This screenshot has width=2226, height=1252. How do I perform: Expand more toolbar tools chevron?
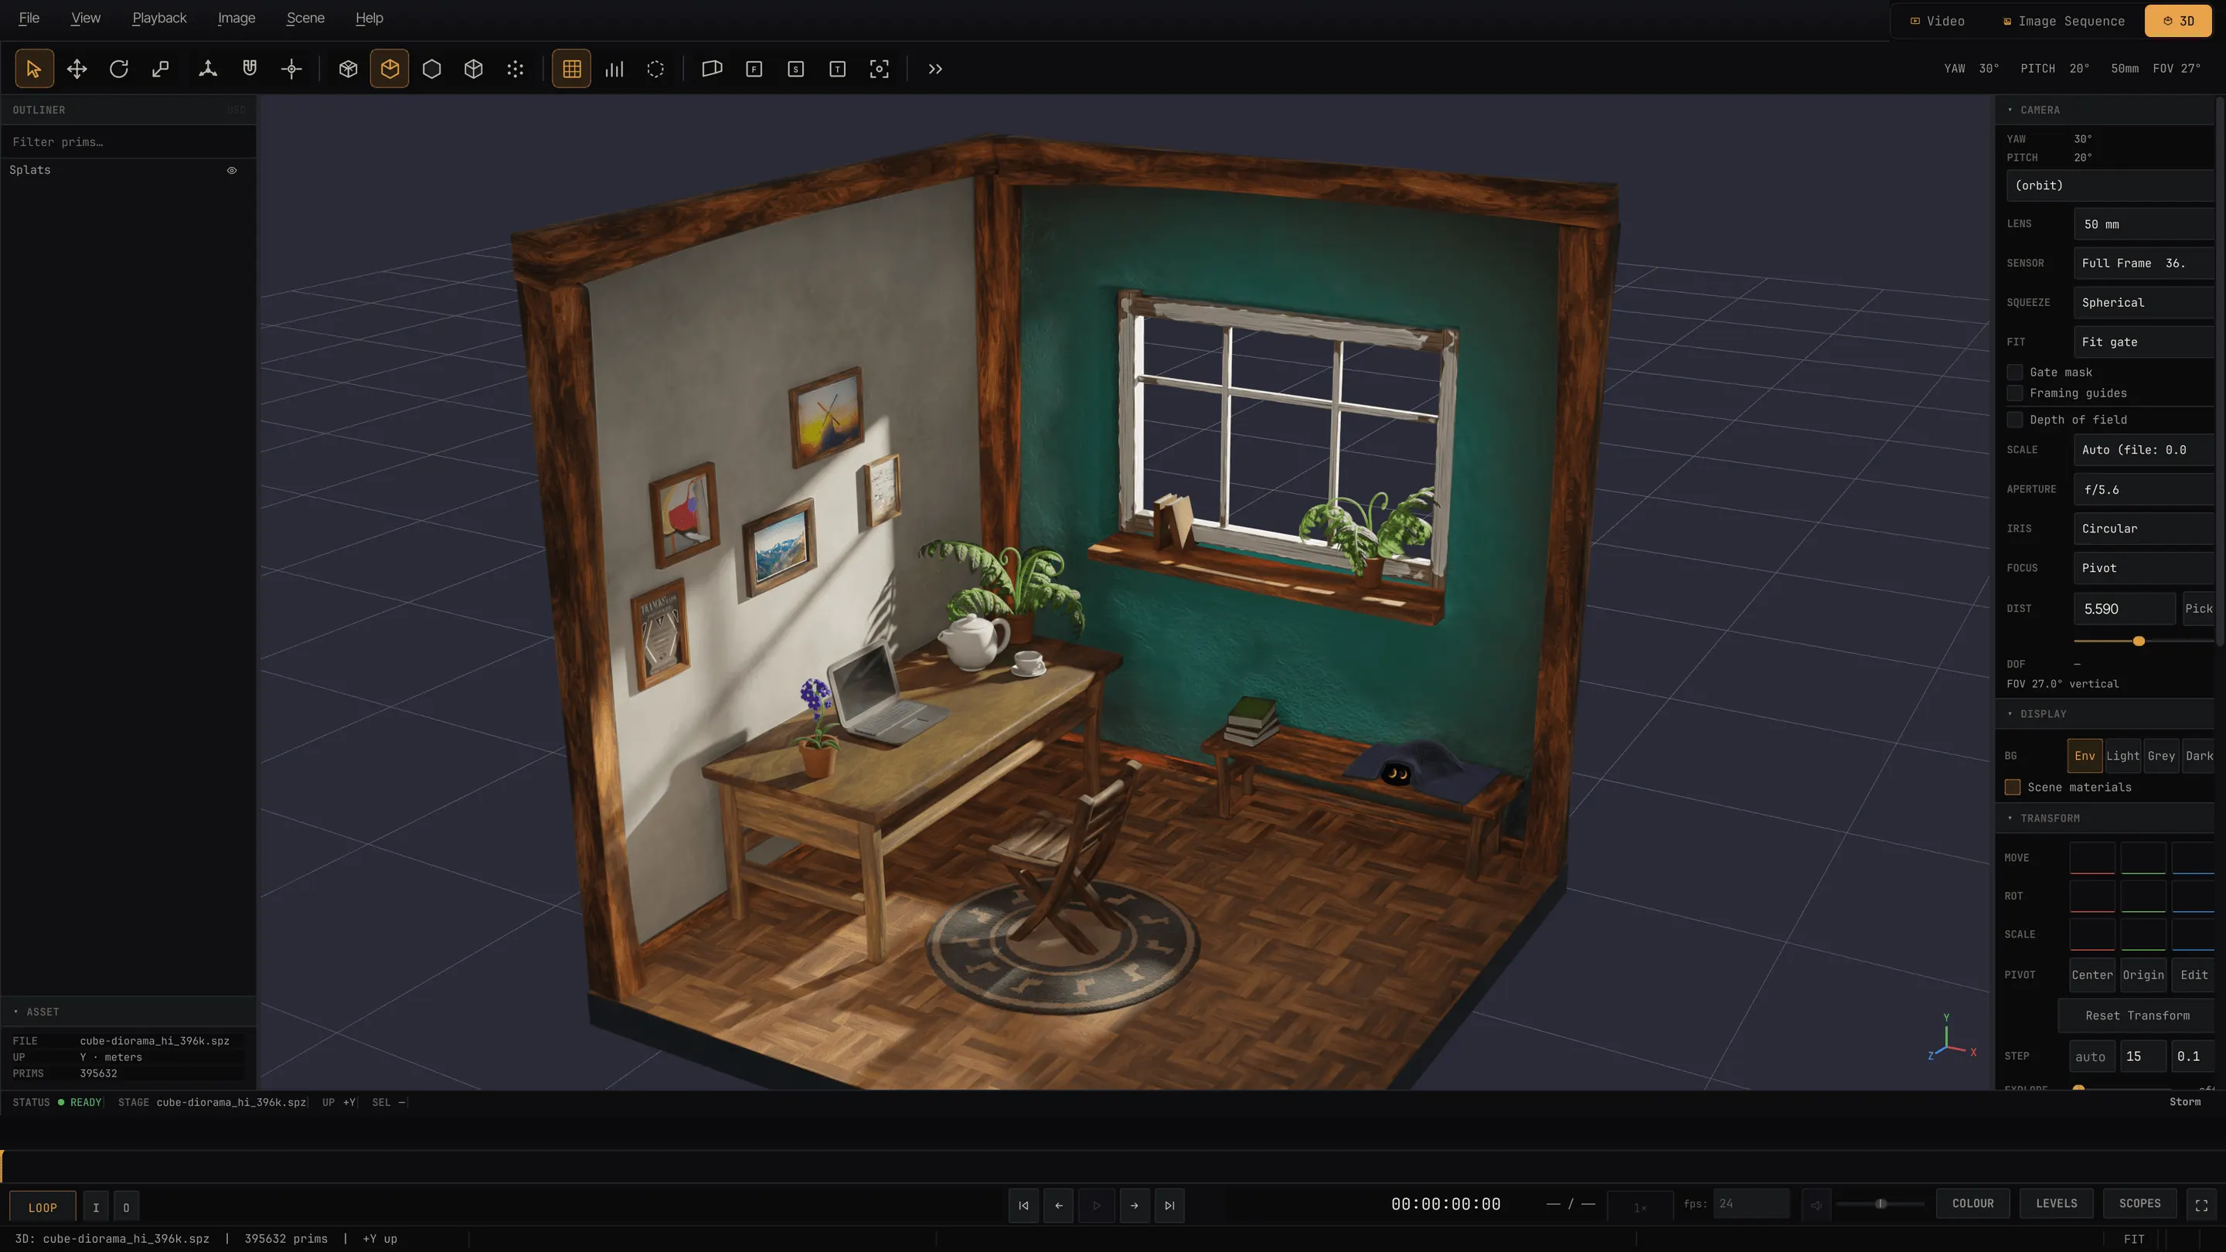click(x=935, y=69)
